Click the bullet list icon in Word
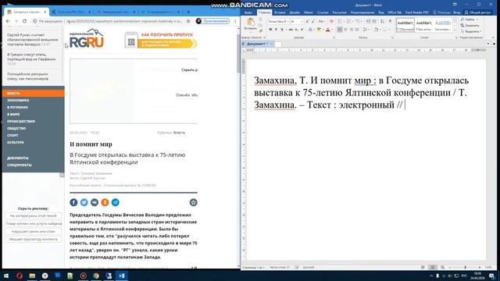The height and width of the screenshot is (281, 500). tap(339, 21)
